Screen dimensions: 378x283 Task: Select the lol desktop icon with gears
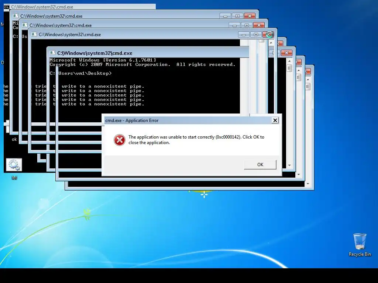click(14, 165)
